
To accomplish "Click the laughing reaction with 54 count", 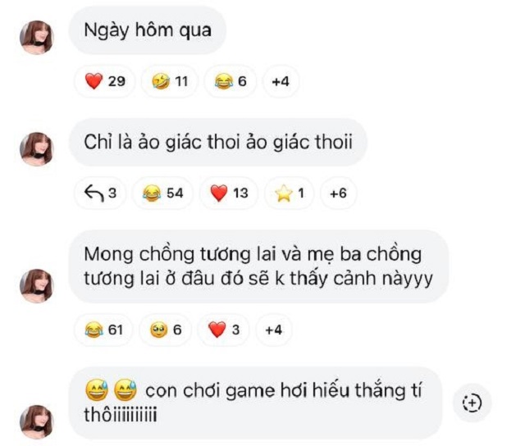I will [x=162, y=193].
